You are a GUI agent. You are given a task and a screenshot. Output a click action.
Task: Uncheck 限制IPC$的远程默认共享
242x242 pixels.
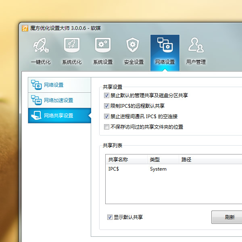106,106
